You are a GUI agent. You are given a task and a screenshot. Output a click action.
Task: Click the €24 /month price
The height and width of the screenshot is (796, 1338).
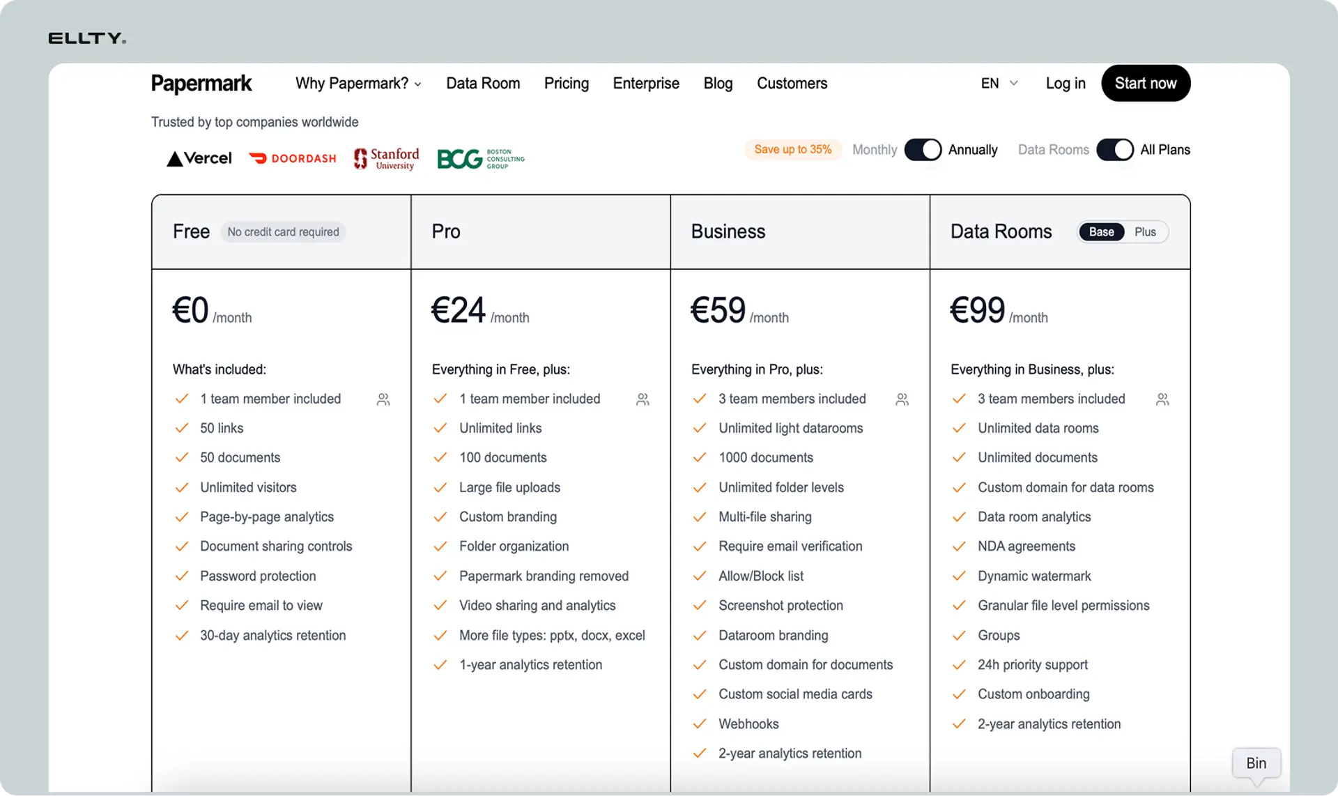tap(480, 311)
